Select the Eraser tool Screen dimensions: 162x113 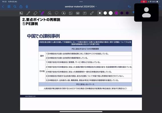pos(35,13)
